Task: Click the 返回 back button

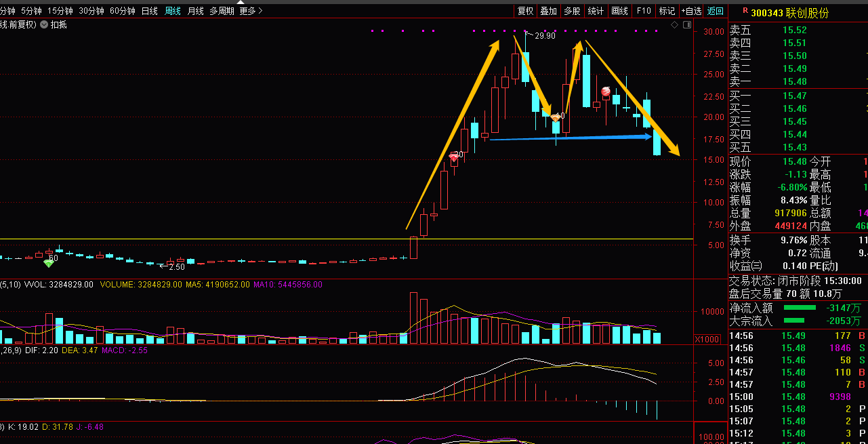Action: 716,11
